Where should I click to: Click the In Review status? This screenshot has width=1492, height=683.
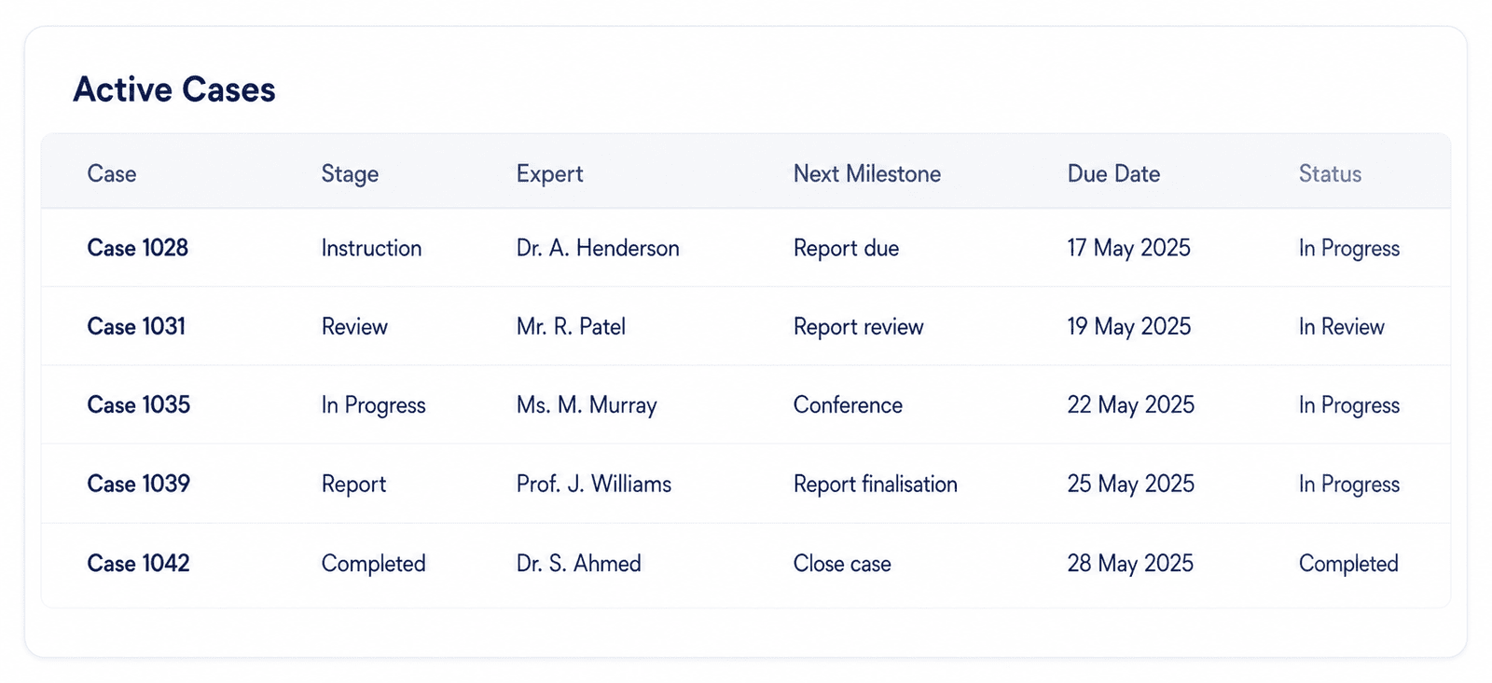coord(1341,326)
